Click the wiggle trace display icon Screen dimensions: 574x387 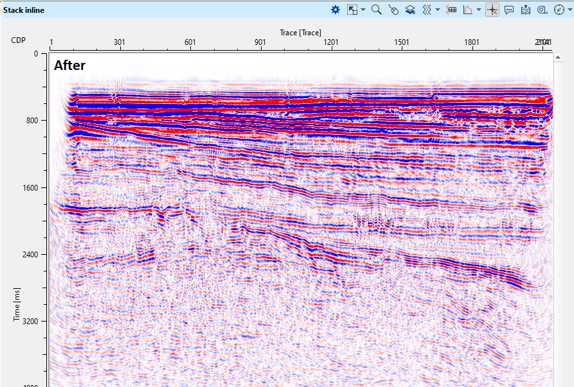click(427, 10)
